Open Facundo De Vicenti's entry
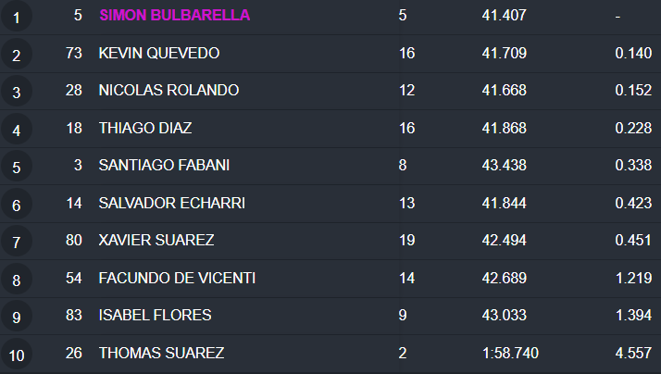This screenshot has width=661, height=374. 177,278
